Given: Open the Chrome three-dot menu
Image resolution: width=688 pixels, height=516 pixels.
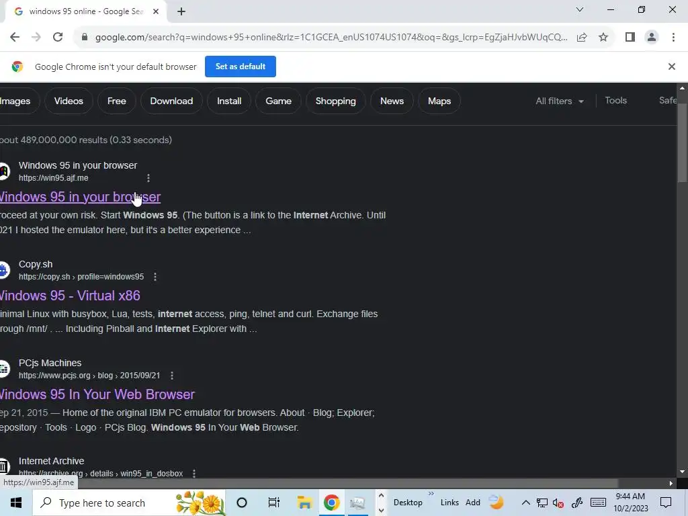Looking at the screenshot, I should tap(673, 38).
